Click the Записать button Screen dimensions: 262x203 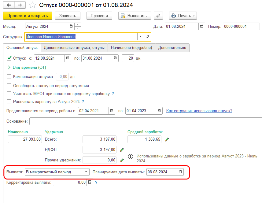[68, 16]
